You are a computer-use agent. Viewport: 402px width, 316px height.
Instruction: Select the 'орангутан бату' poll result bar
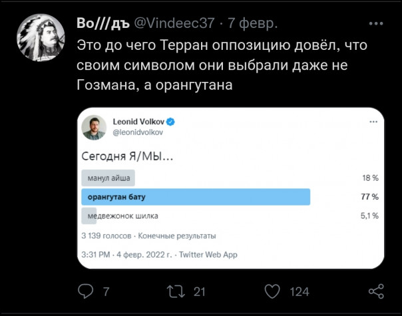(x=196, y=197)
